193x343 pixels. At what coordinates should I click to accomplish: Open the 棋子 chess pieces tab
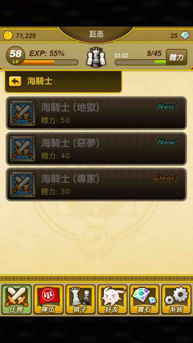point(81,299)
